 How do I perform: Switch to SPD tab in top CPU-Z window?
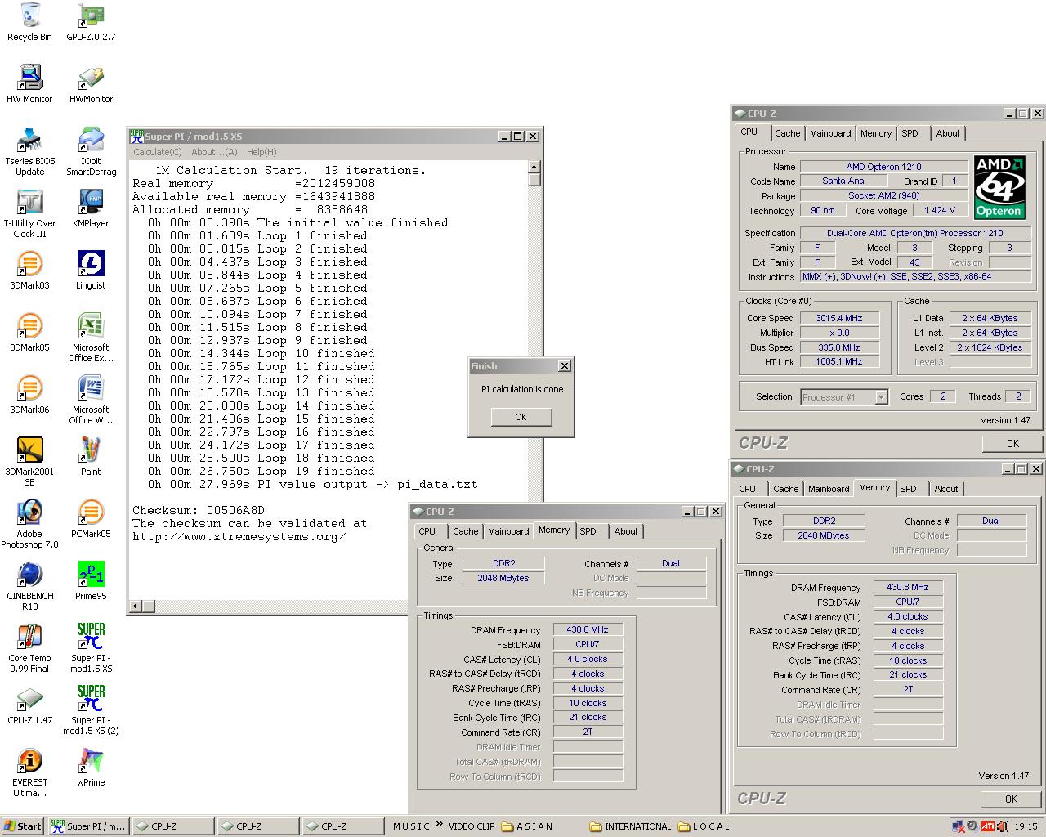[910, 133]
